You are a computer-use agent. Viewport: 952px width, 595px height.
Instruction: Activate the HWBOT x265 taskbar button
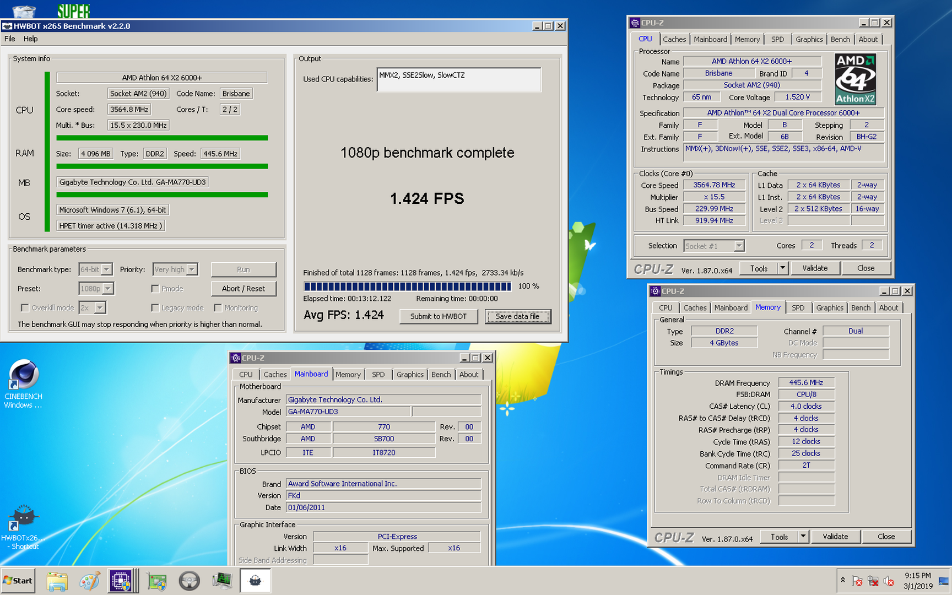[x=255, y=581]
